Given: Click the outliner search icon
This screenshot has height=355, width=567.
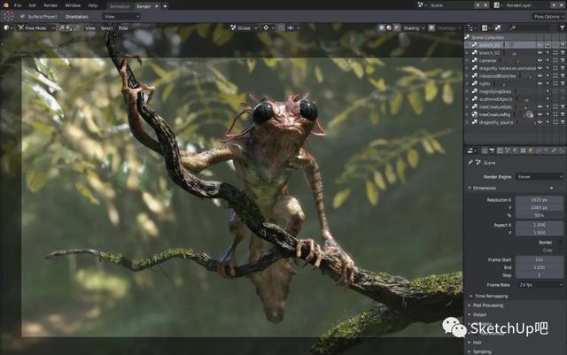Looking at the screenshot, I should (513, 27).
